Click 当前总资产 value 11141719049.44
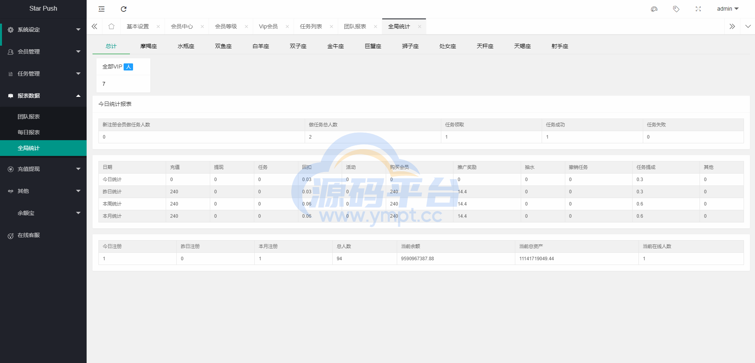Image resolution: width=755 pixels, height=363 pixels. [537, 259]
